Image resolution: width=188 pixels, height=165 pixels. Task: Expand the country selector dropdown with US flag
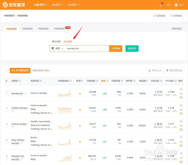tap(57, 48)
